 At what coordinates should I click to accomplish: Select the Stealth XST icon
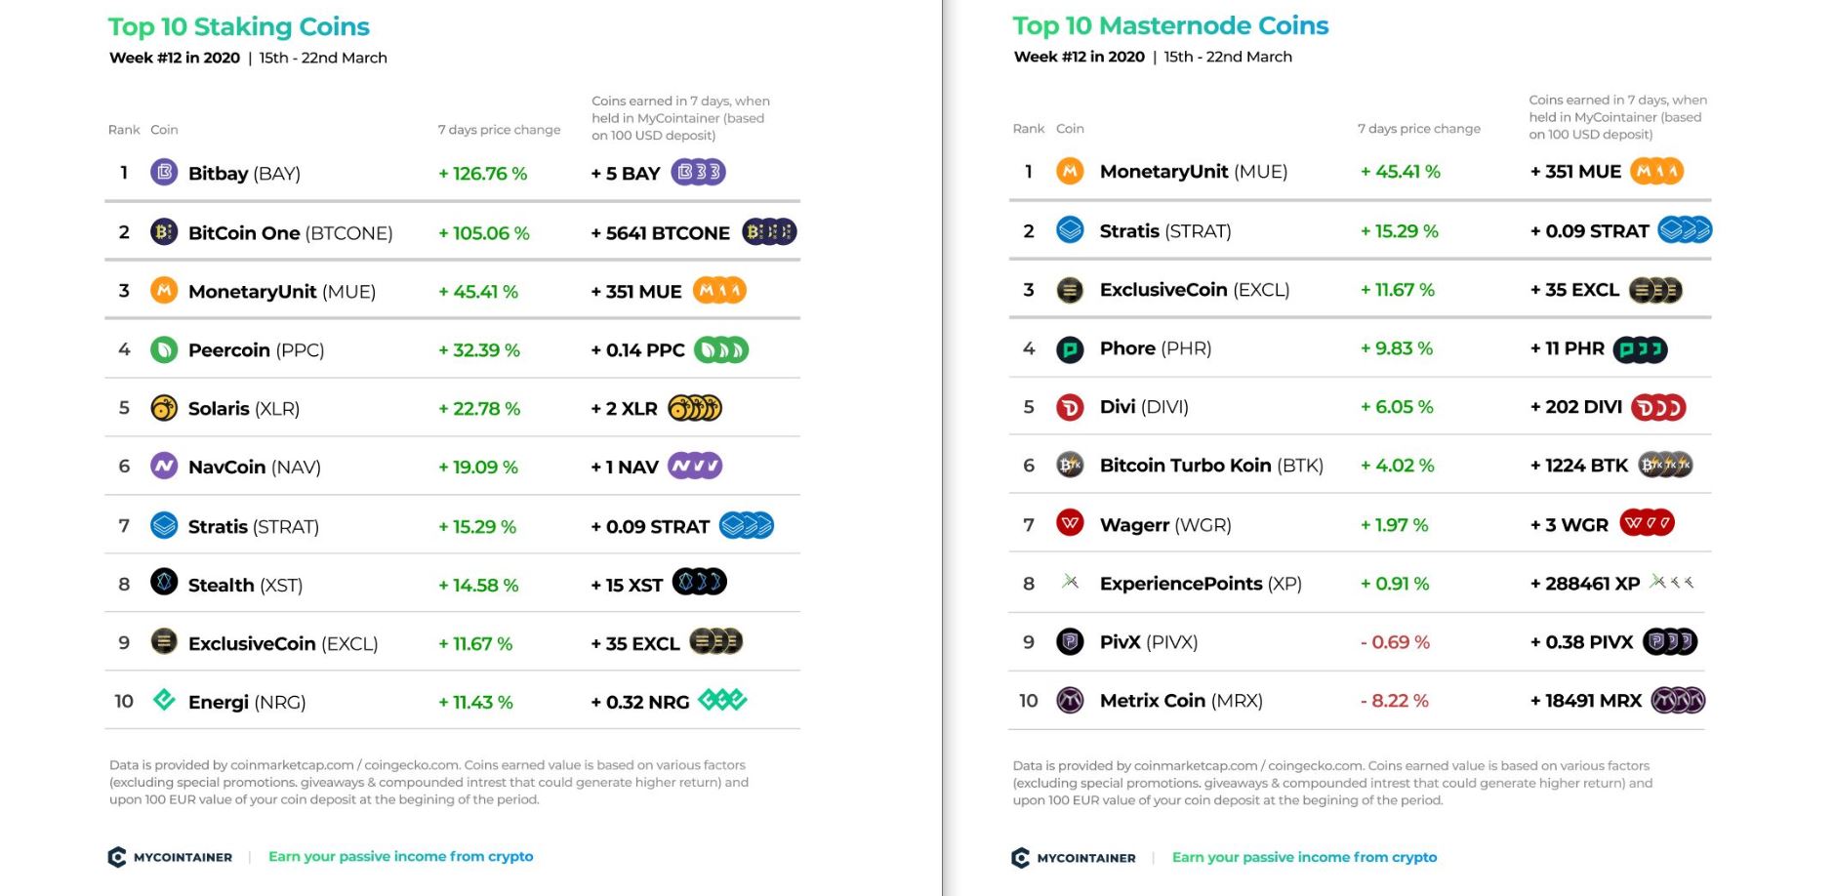[164, 583]
